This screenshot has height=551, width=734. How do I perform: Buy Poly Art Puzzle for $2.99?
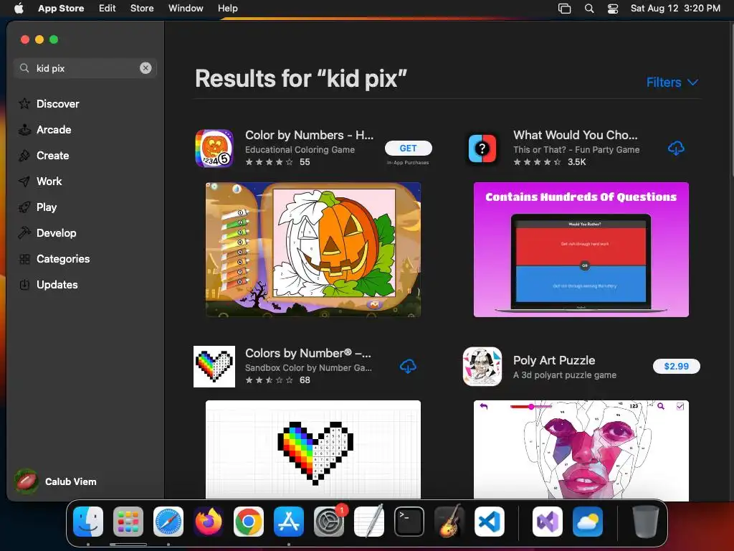coord(677,367)
